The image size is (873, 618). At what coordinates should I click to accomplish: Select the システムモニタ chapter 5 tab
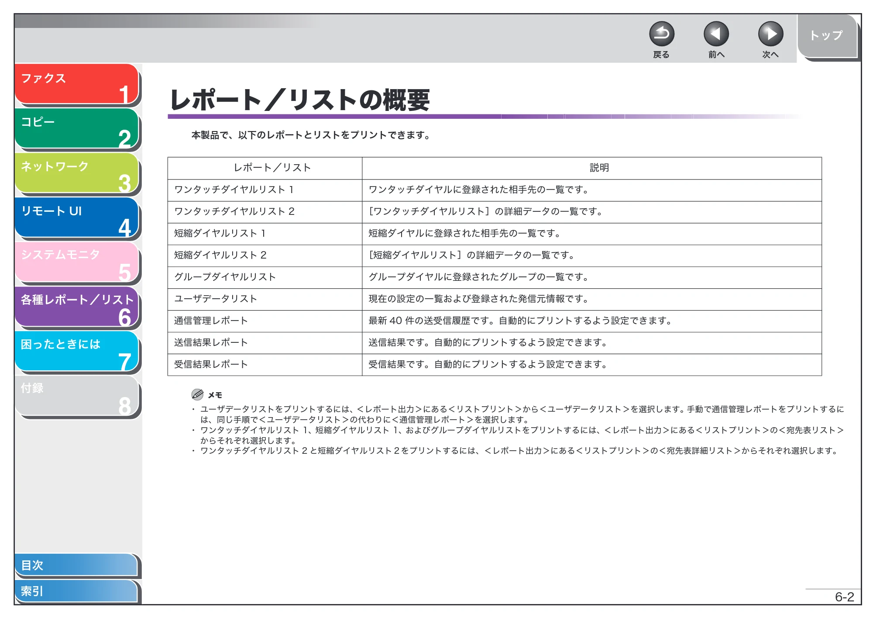(77, 262)
